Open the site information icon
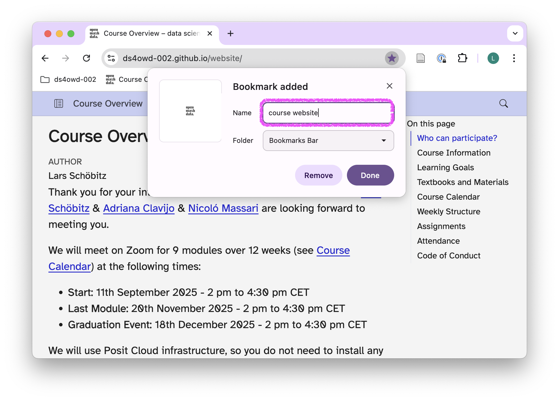This screenshot has height=401, width=559. click(111, 58)
